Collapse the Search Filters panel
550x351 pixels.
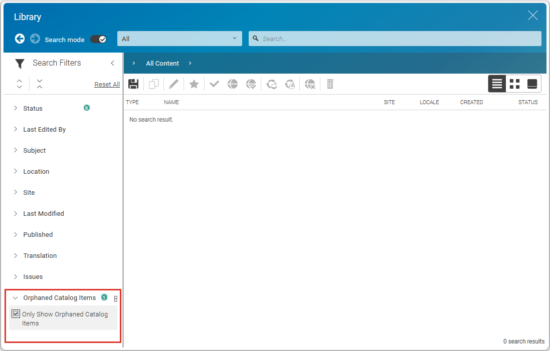click(112, 63)
